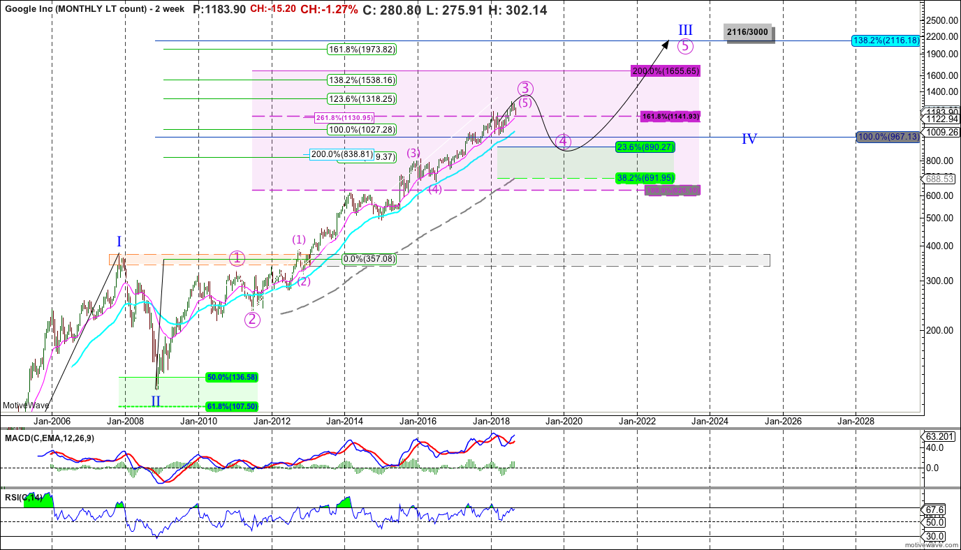This screenshot has width=961, height=550.
Task: Select the blue wave III label
Action: [685, 30]
